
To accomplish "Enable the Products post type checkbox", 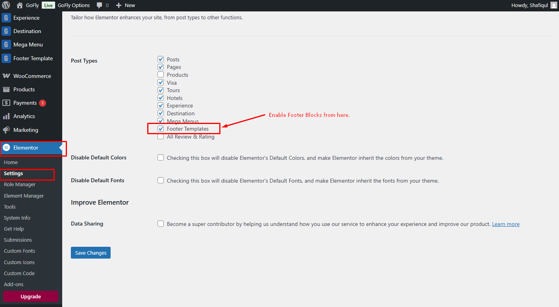I will tap(161, 74).
